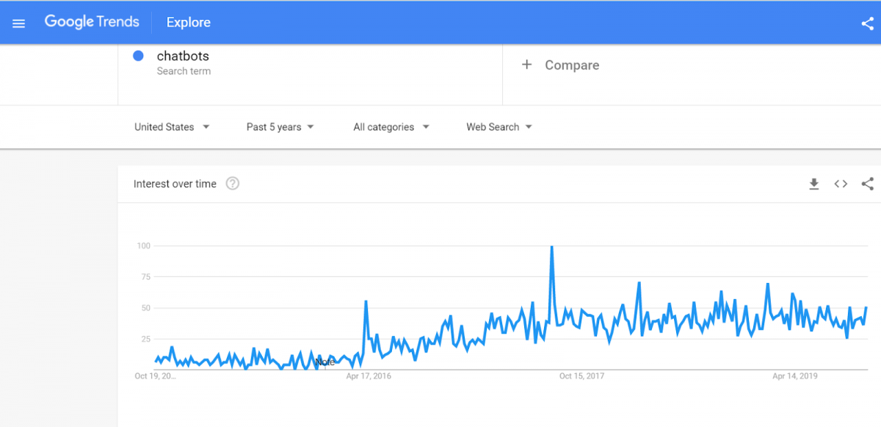This screenshot has width=881, height=427.
Task: Click the Apr 14, 2019 axis label
Action: click(x=795, y=376)
